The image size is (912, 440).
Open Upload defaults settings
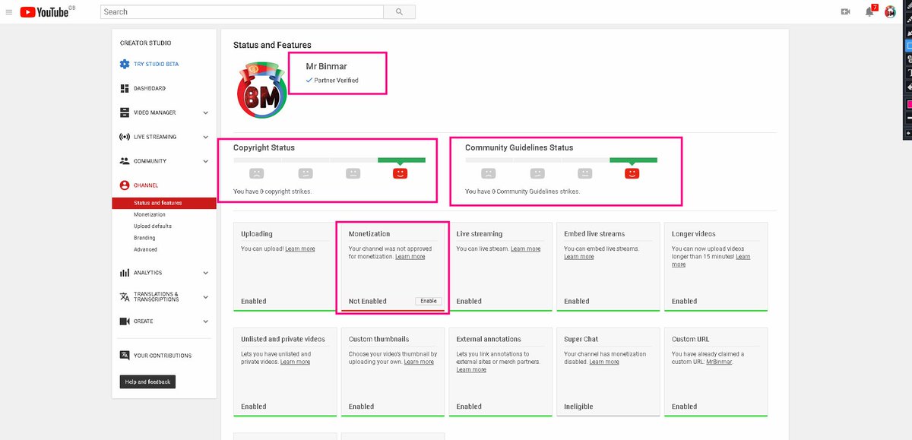pyautogui.click(x=153, y=226)
